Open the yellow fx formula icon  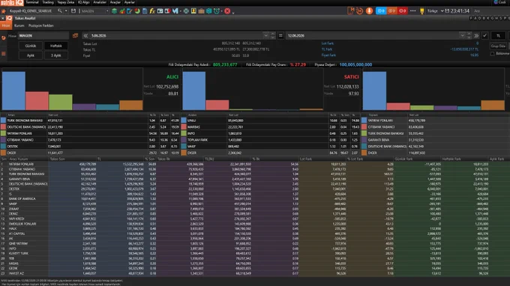[x=152, y=11]
